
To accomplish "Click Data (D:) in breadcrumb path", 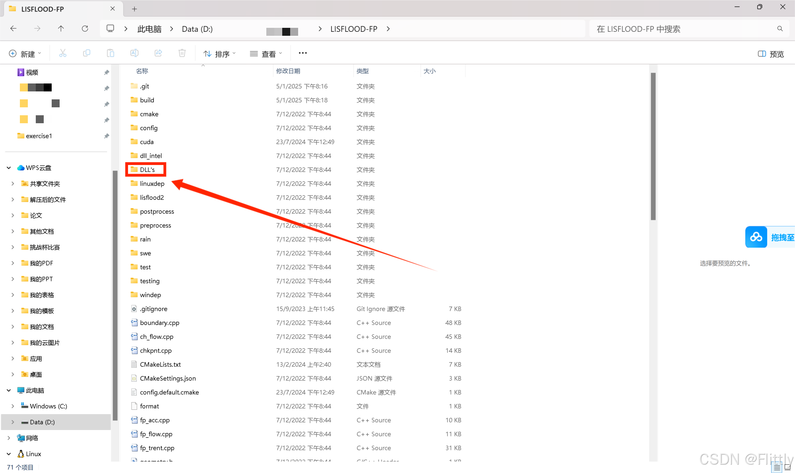I will pyautogui.click(x=197, y=29).
